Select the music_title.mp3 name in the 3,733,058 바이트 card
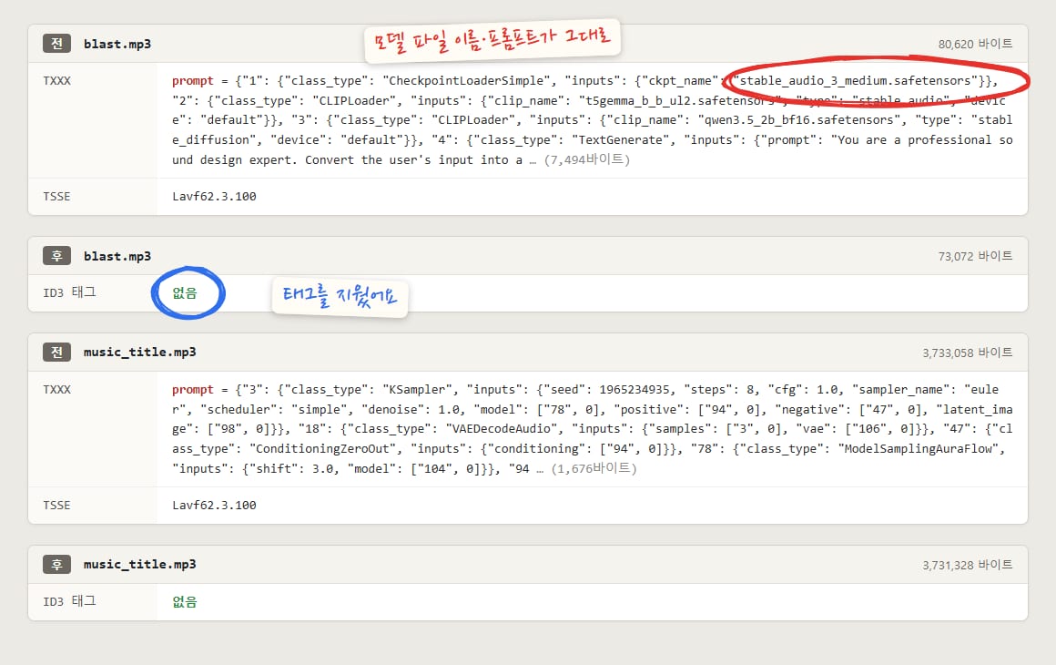Screen dimensions: 1056x665 pyautogui.click(x=140, y=353)
